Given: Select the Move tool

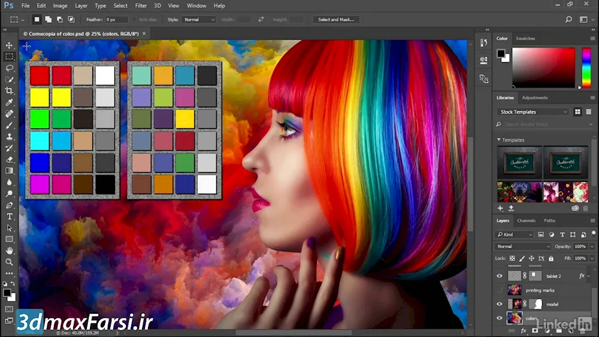Looking at the screenshot, I should click(9, 45).
